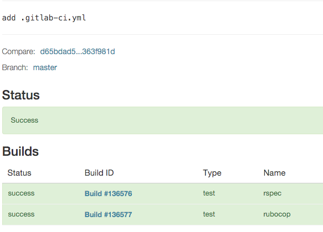The width and height of the screenshot is (323, 232).
Task: Click the Build ID column header
Action: click(99, 173)
